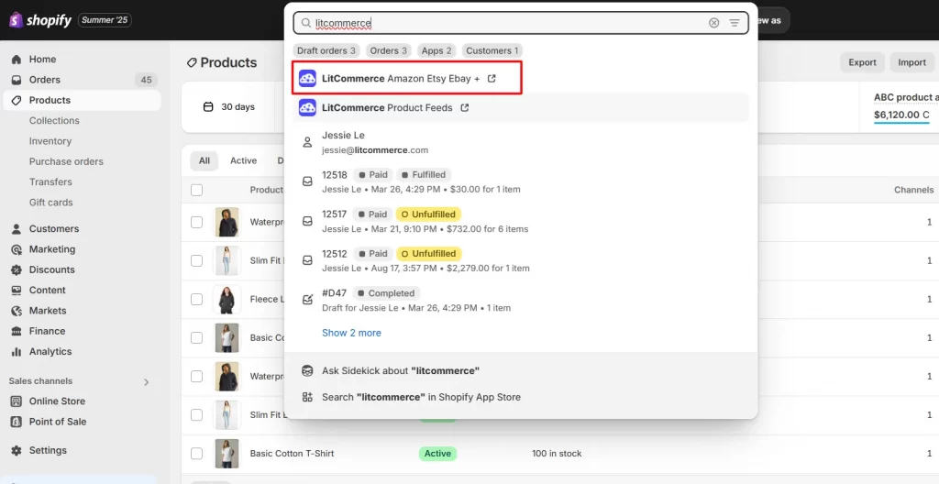Filter results by Draft orders 3
Screen dimensions: 939x484
pos(326,51)
